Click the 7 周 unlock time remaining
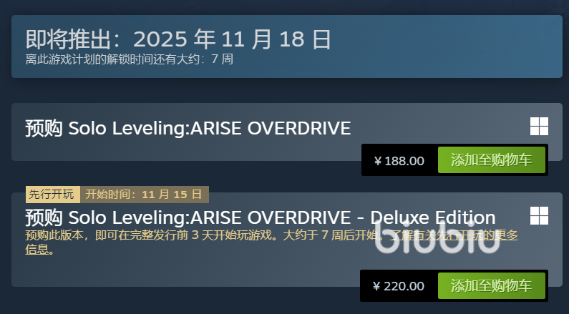The height and width of the screenshot is (314, 569). [x=222, y=59]
